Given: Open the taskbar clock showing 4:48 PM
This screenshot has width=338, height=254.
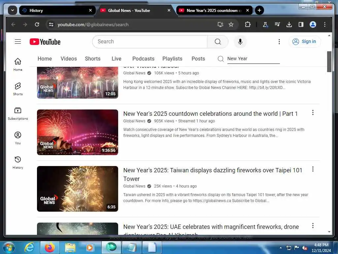Looking at the screenshot, I should pos(321,248).
